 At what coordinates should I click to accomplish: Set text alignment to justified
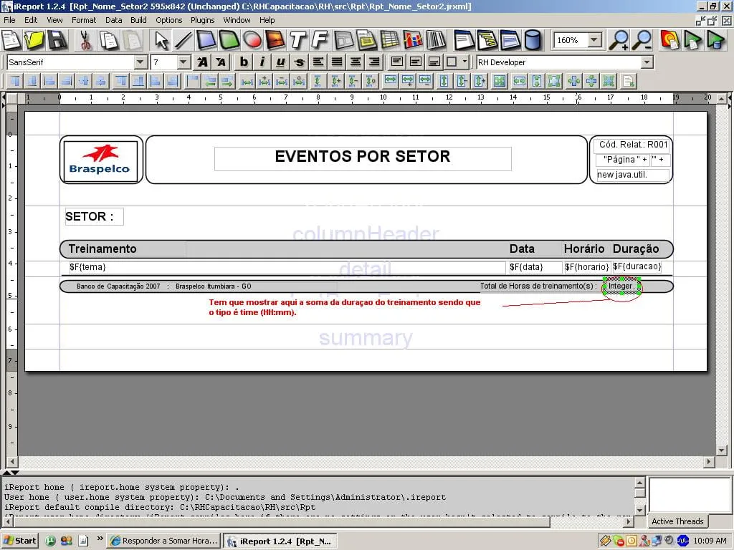coord(337,62)
